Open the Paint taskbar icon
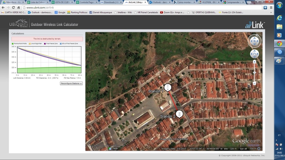The width and height of the screenshot is (285, 160). pyautogui.click(x=279, y=61)
